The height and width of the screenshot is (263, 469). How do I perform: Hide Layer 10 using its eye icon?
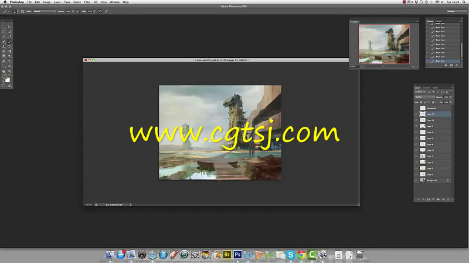pos(416,150)
